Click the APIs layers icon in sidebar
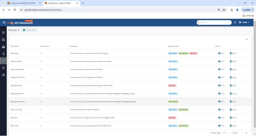Image resolution: width=256 pixels, height=136 pixels. coord(3,32)
